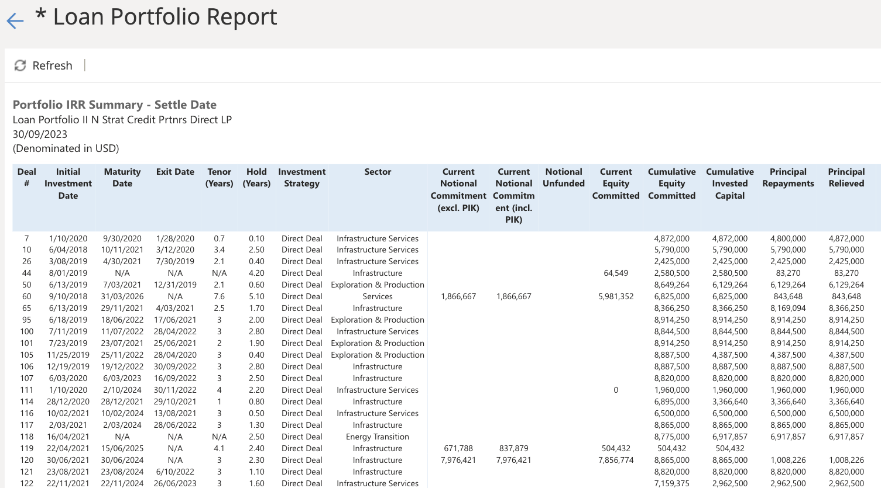Image resolution: width=881 pixels, height=488 pixels.
Task: Click principal relieved value 4,872,000
Action: (846, 238)
